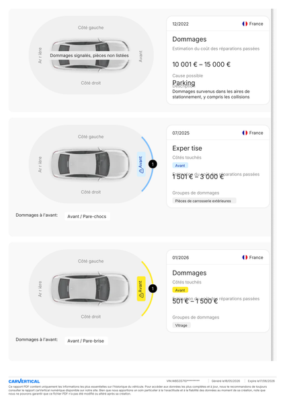
Task: Click the Pièces de carrosserie extérieures tag
Action: tap(204, 201)
